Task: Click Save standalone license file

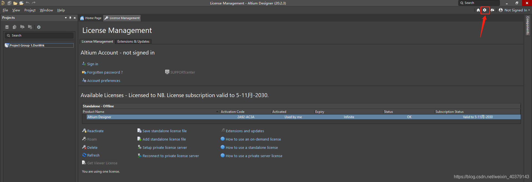Action: (165, 131)
